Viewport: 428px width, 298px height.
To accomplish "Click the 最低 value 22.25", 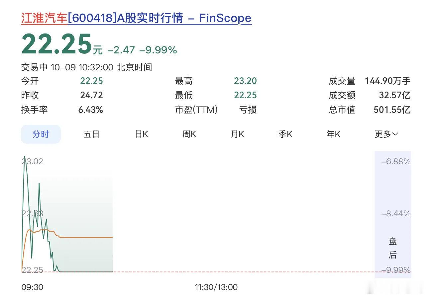I will 245,96.
